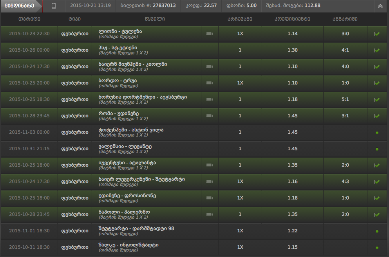The width and height of the screenshot is (389, 257).
Task: Click არჩევანი column header
Action: (240, 19)
